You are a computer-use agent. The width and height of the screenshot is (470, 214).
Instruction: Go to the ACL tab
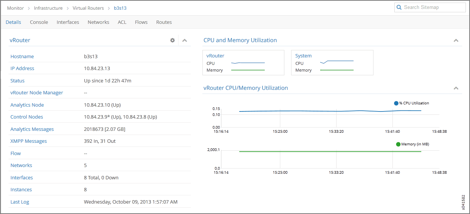pyautogui.click(x=122, y=22)
